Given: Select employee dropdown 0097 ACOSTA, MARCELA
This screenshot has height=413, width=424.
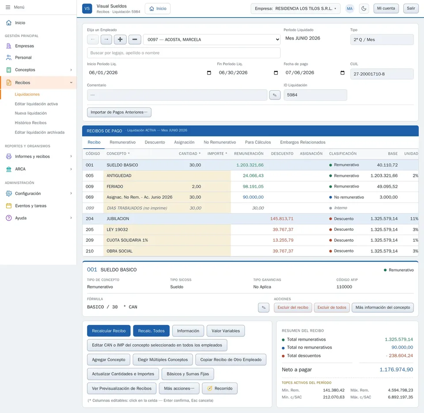Looking at the screenshot, I should (212, 39).
